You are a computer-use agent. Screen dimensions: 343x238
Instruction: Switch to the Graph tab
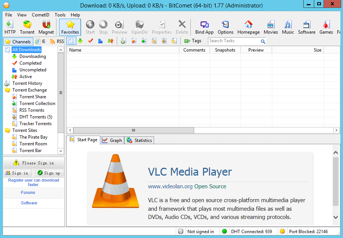coord(112,140)
